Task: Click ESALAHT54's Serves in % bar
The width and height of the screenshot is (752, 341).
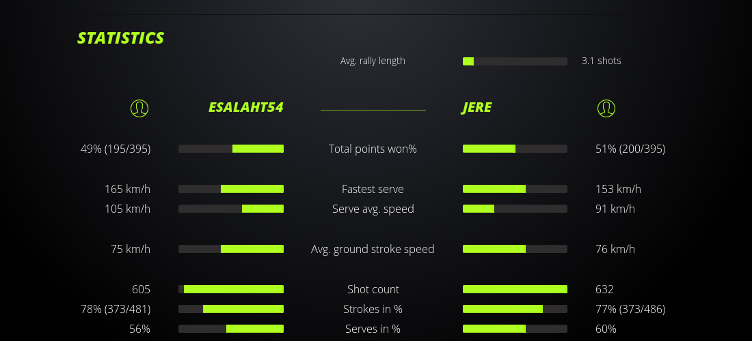Action: click(231, 329)
